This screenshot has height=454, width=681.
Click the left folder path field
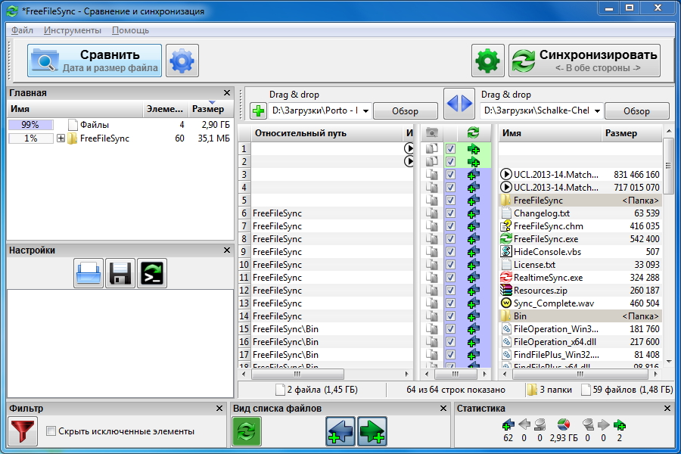coord(315,110)
